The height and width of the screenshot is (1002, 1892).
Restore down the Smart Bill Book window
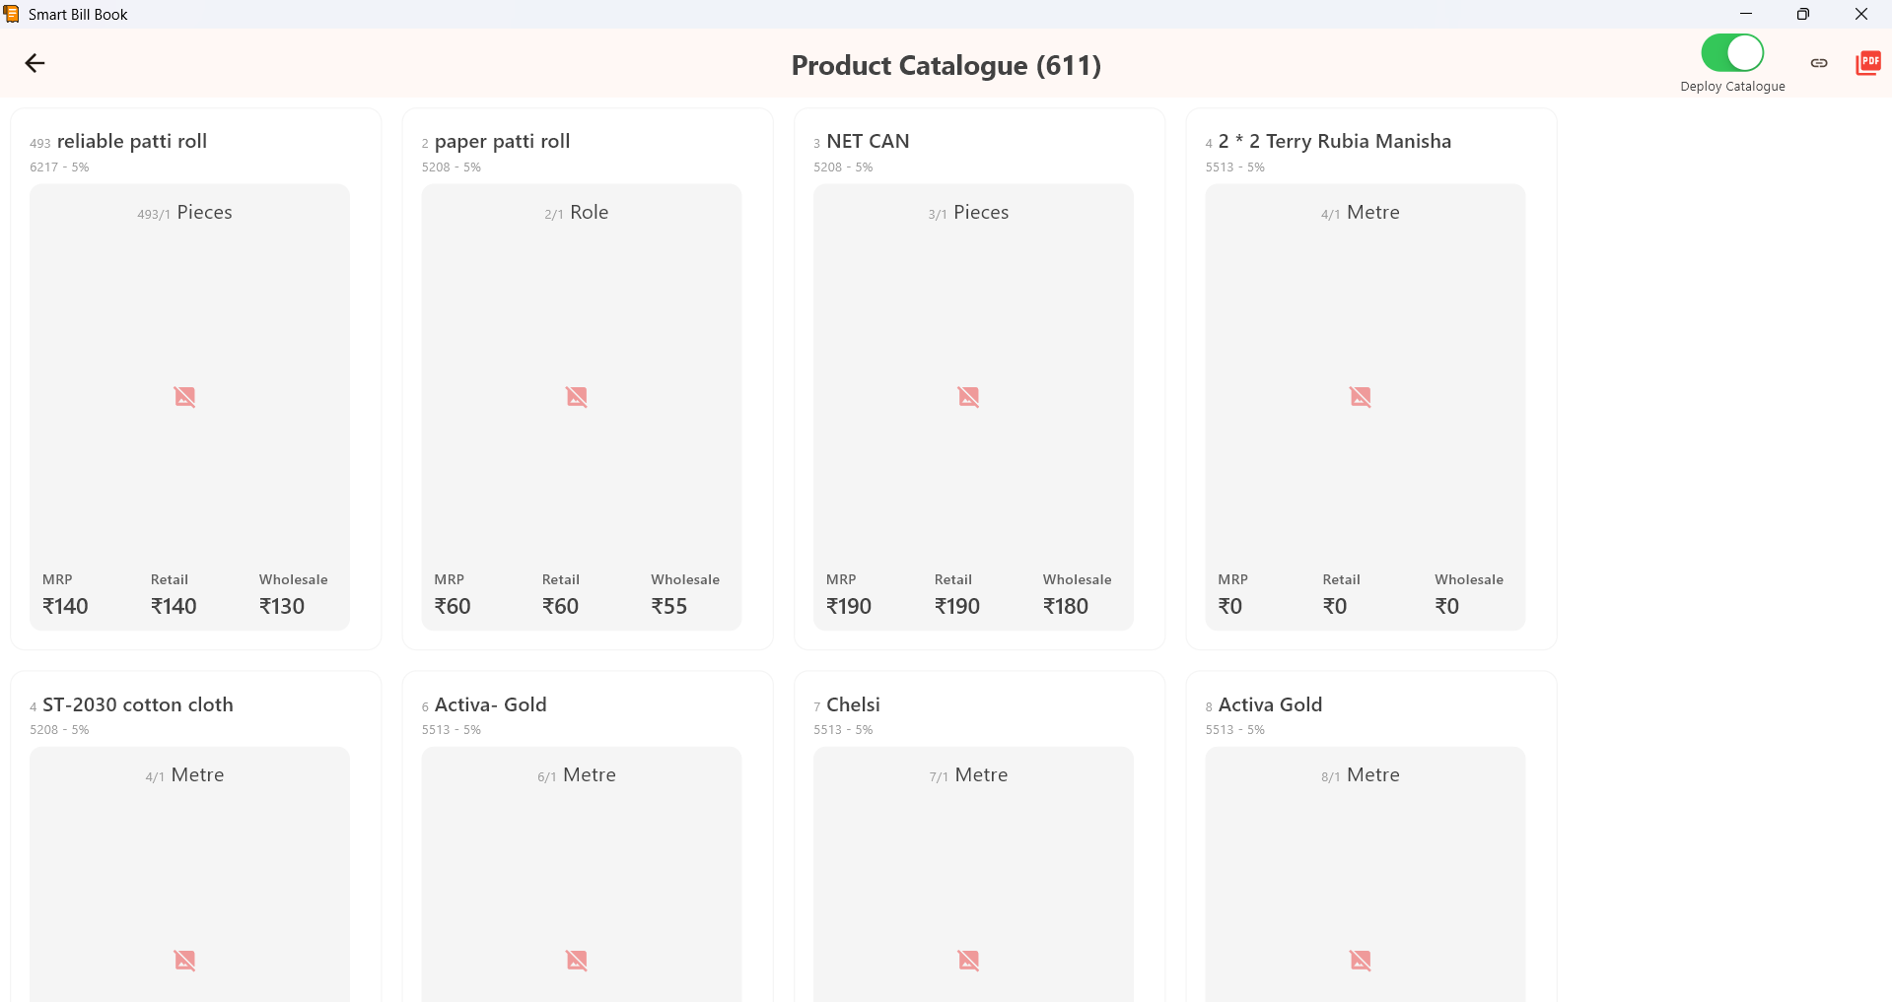pyautogui.click(x=1803, y=14)
